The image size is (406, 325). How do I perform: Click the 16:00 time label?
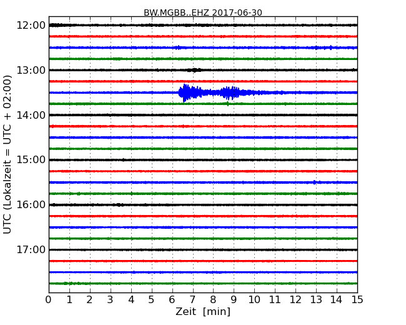click(x=31, y=205)
